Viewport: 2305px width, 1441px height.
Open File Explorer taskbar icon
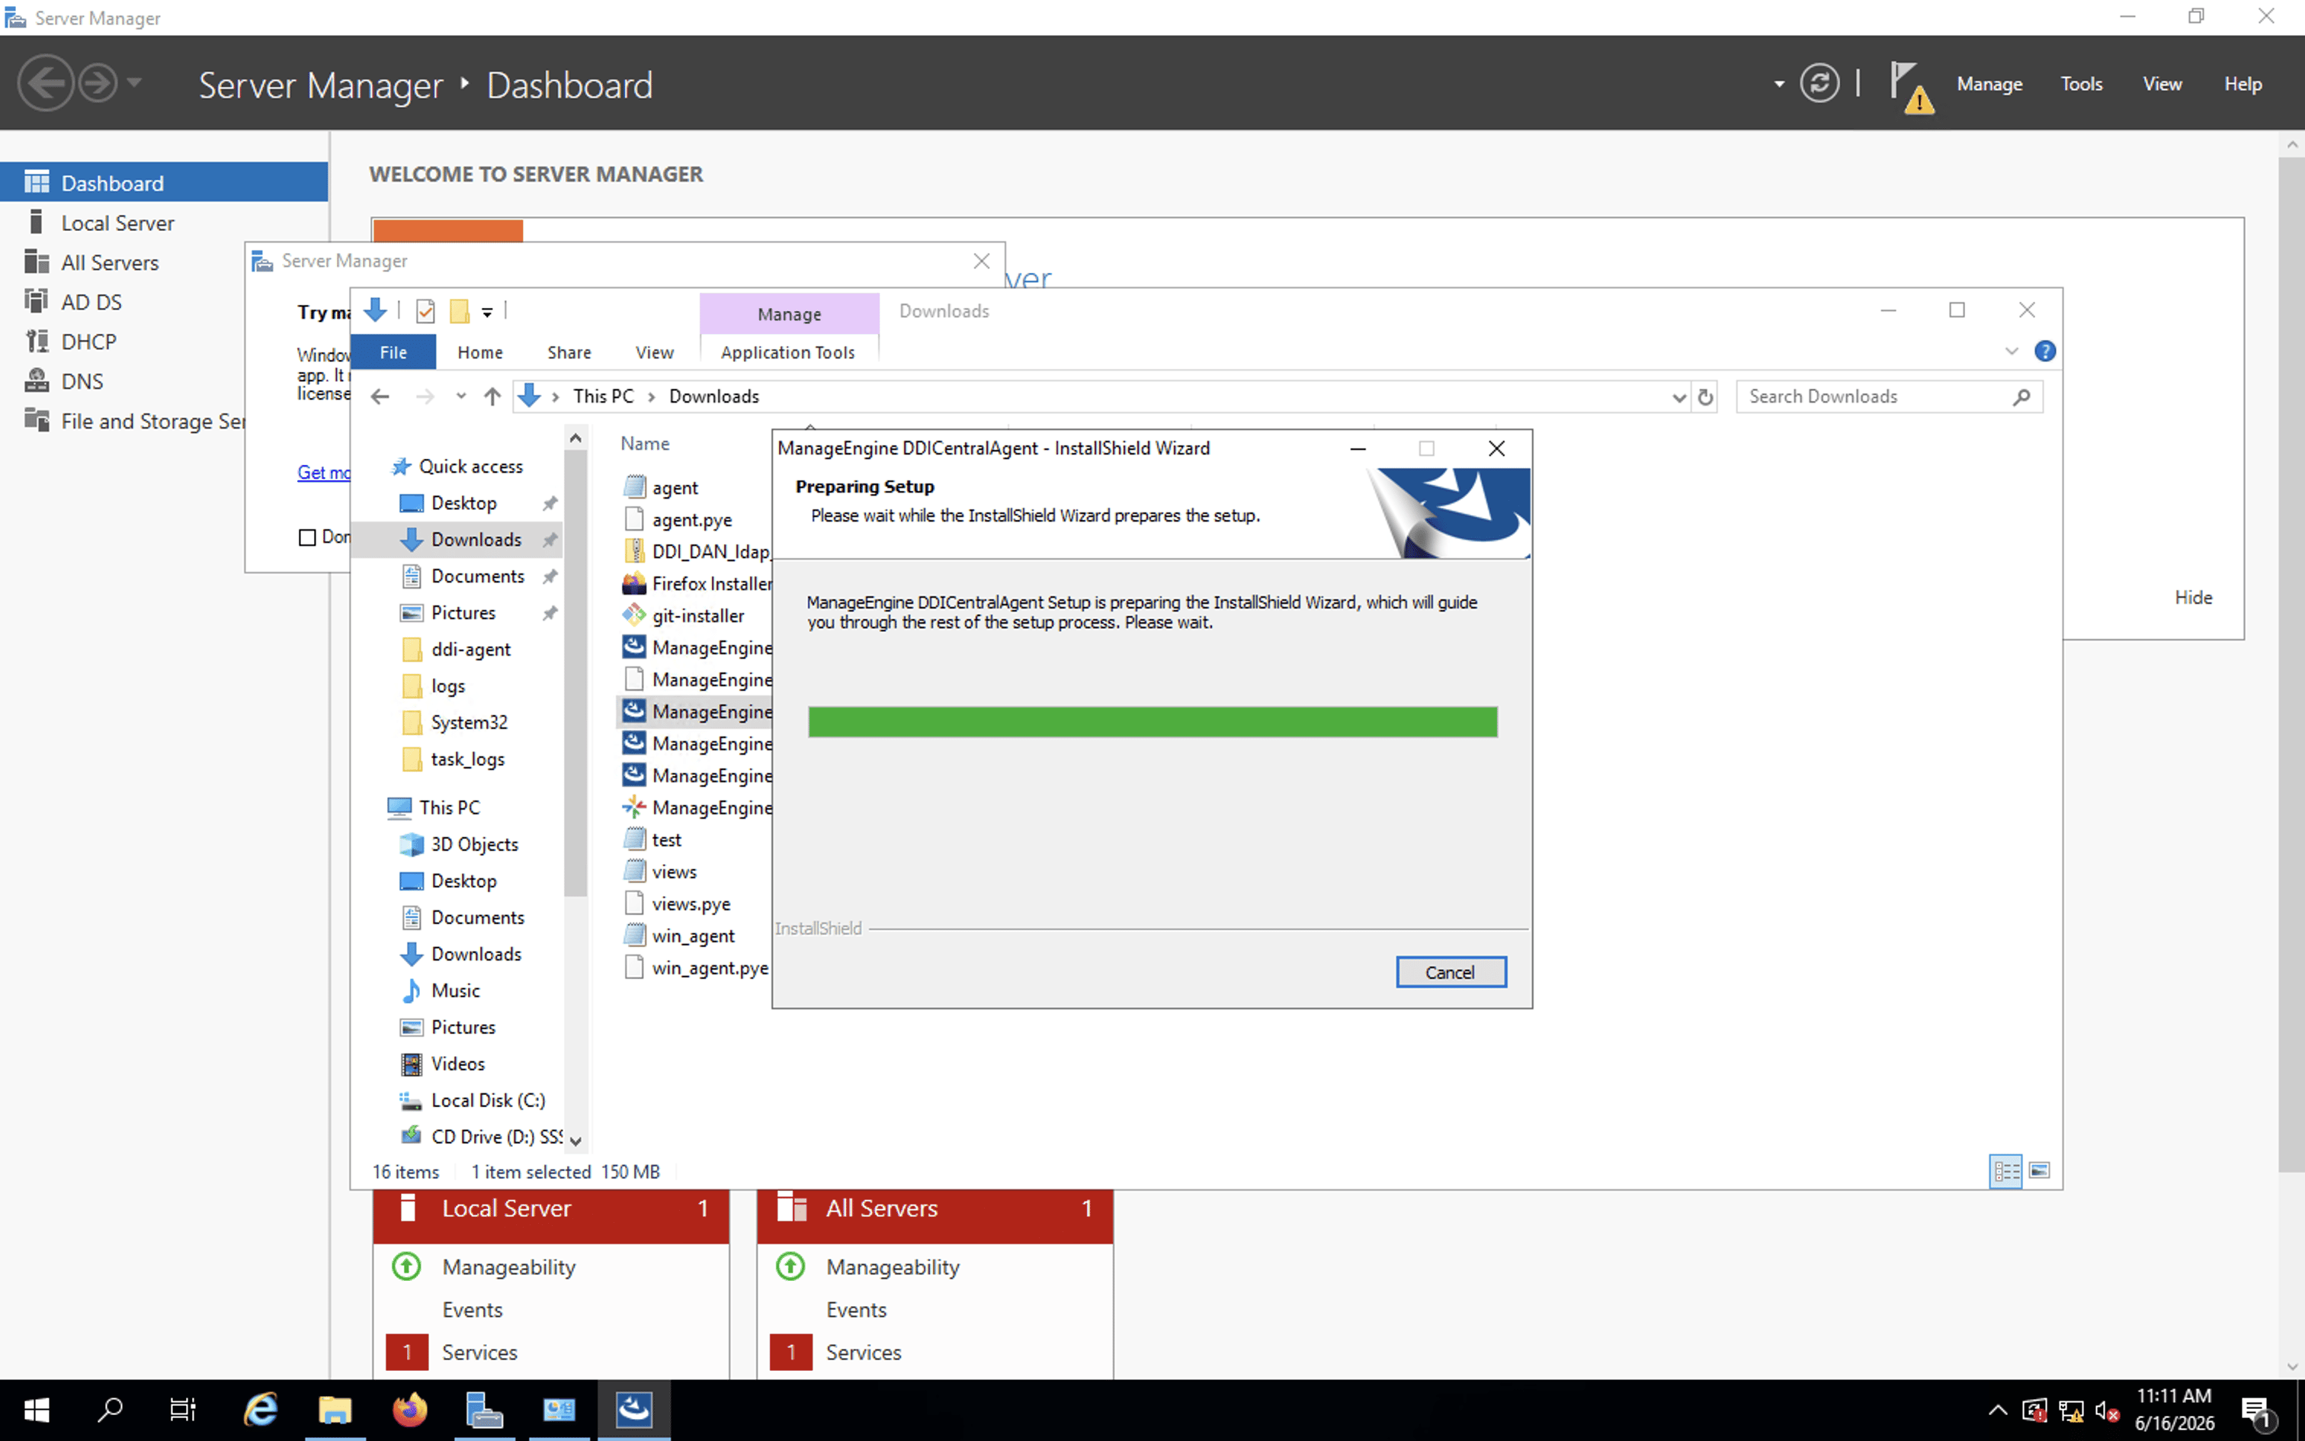[x=335, y=1410]
